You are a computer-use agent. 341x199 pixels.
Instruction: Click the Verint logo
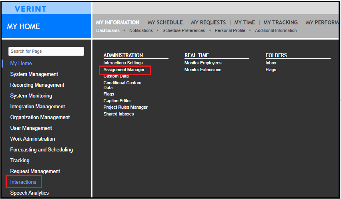point(30,9)
